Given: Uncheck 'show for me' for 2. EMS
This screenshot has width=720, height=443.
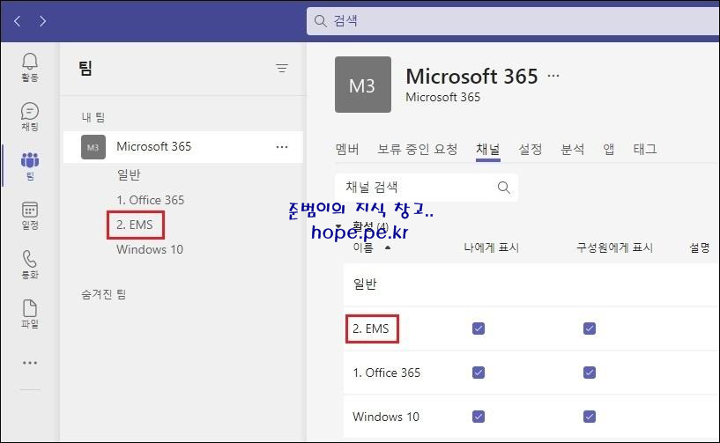Looking at the screenshot, I should 479,329.
